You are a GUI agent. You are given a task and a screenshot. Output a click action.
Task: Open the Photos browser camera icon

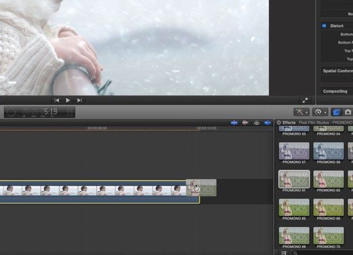(x=348, y=112)
